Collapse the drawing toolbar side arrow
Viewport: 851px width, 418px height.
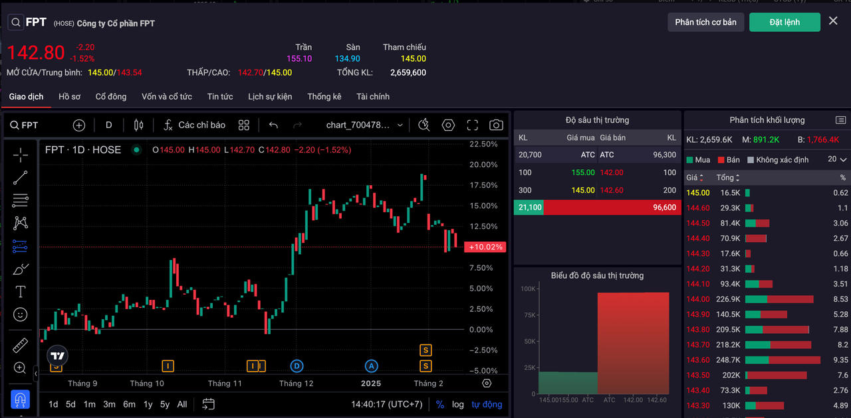click(36, 374)
